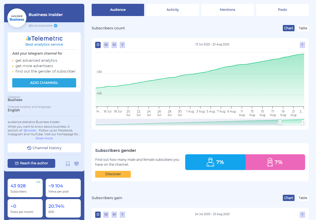Click the date range 24 Jul 2023 - 23 Aug 2023

click(x=212, y=214)
